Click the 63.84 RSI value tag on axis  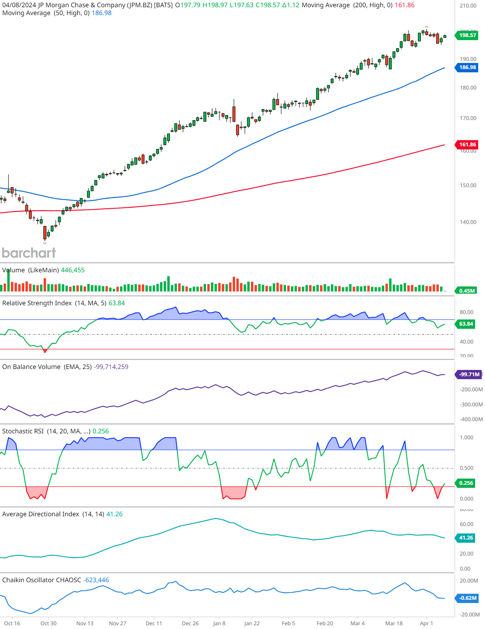(466, 324)
